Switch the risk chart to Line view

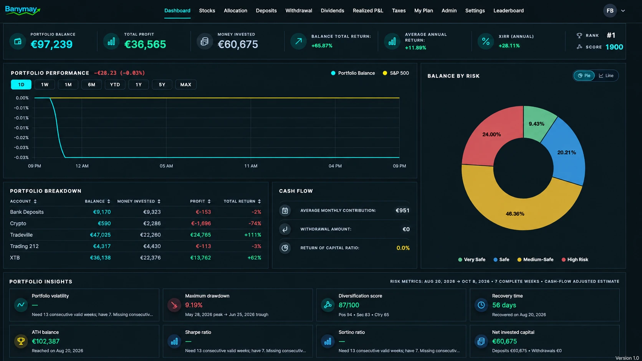click(x=606, y=76)
